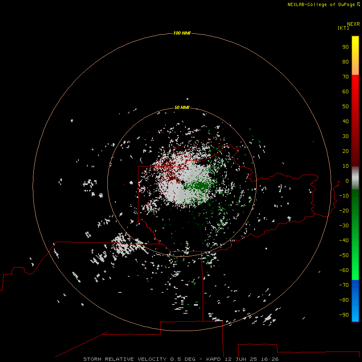362x362 pixels.
Task: Click the 0 value on the velocity scale
Action: pyautogui.click(x=347, y=181)
